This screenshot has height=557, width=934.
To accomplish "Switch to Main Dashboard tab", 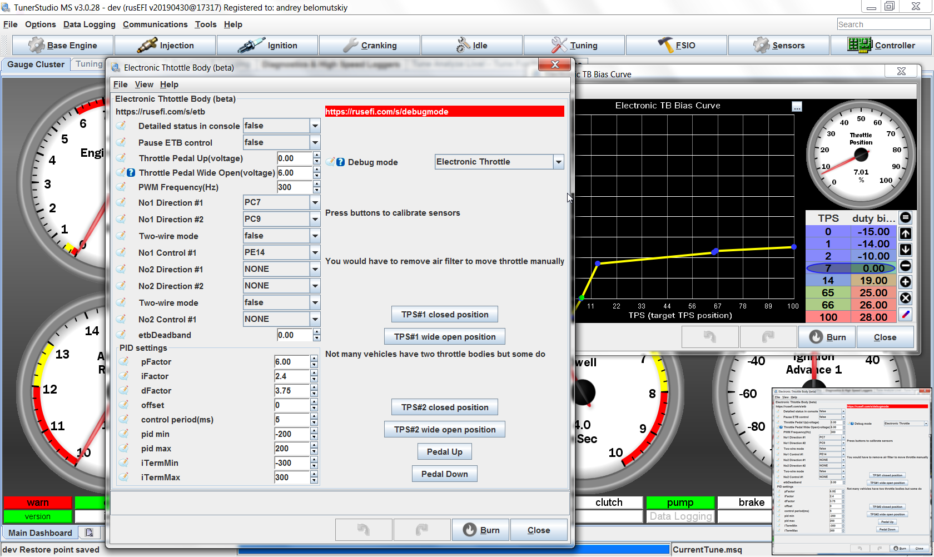I will 41,533.
